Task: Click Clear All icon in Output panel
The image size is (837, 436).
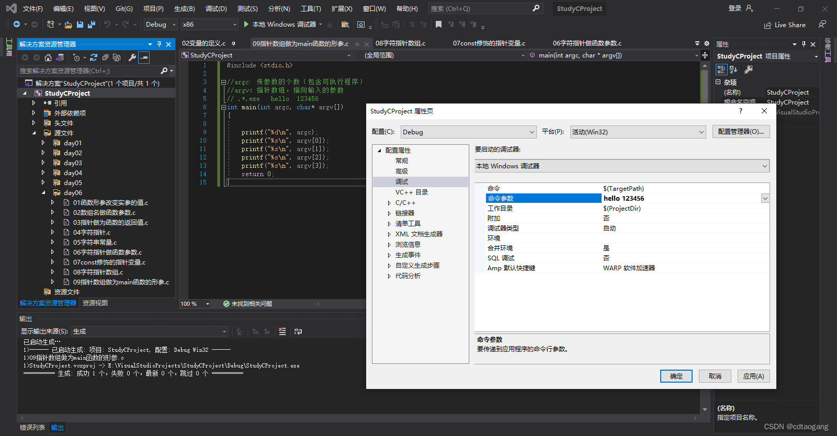Action: (282, 331)
